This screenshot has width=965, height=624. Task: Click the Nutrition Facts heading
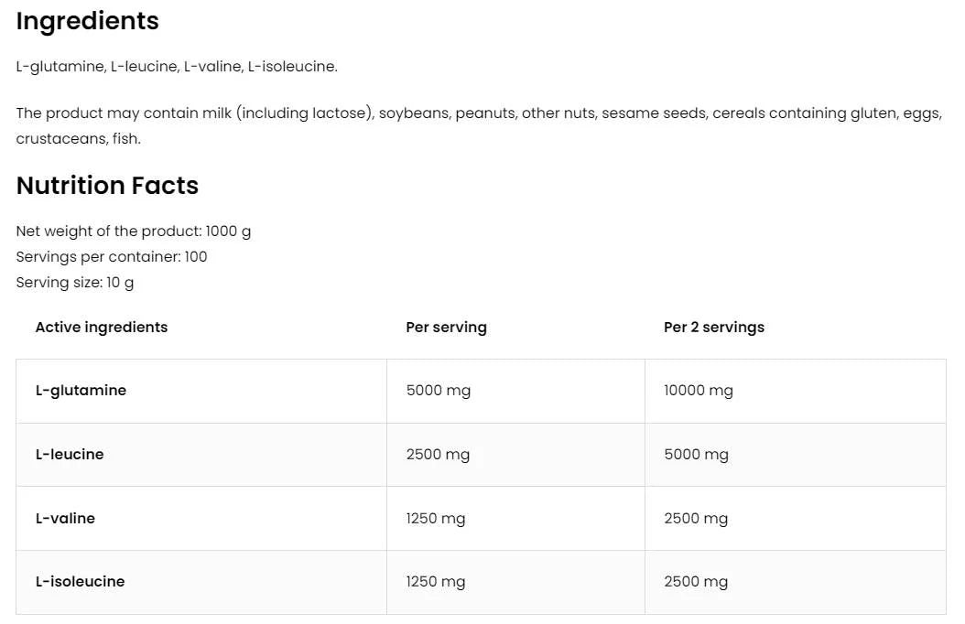tap(107, 185)
